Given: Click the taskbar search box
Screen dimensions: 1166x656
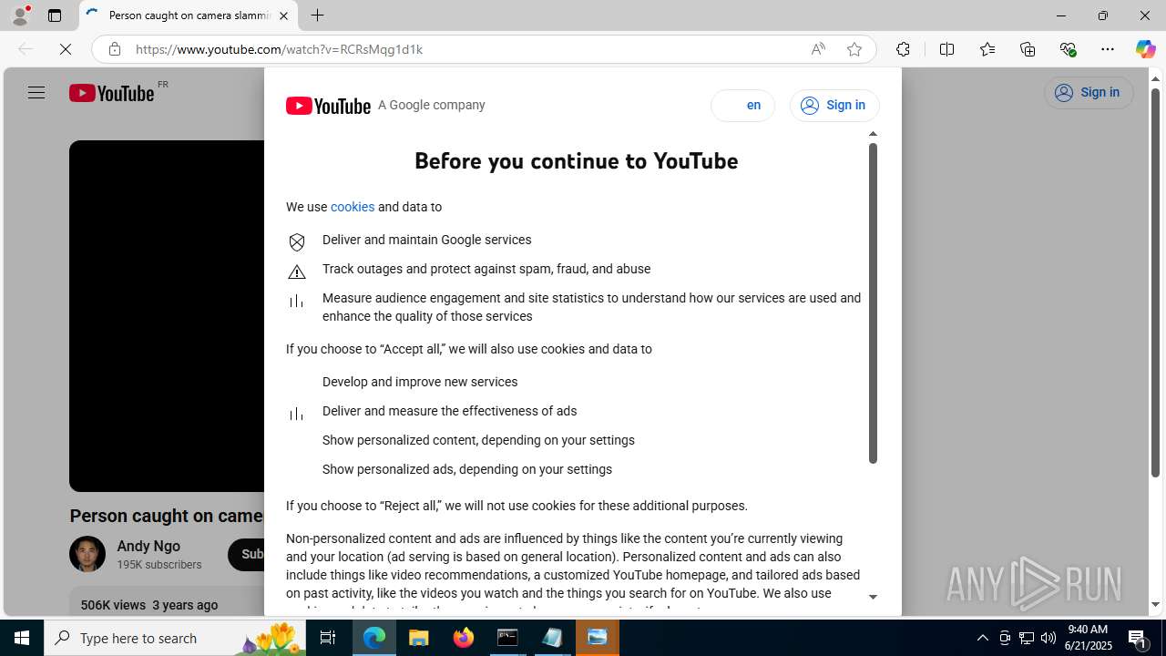Looking at the screenshot, I should pos(175,638).
